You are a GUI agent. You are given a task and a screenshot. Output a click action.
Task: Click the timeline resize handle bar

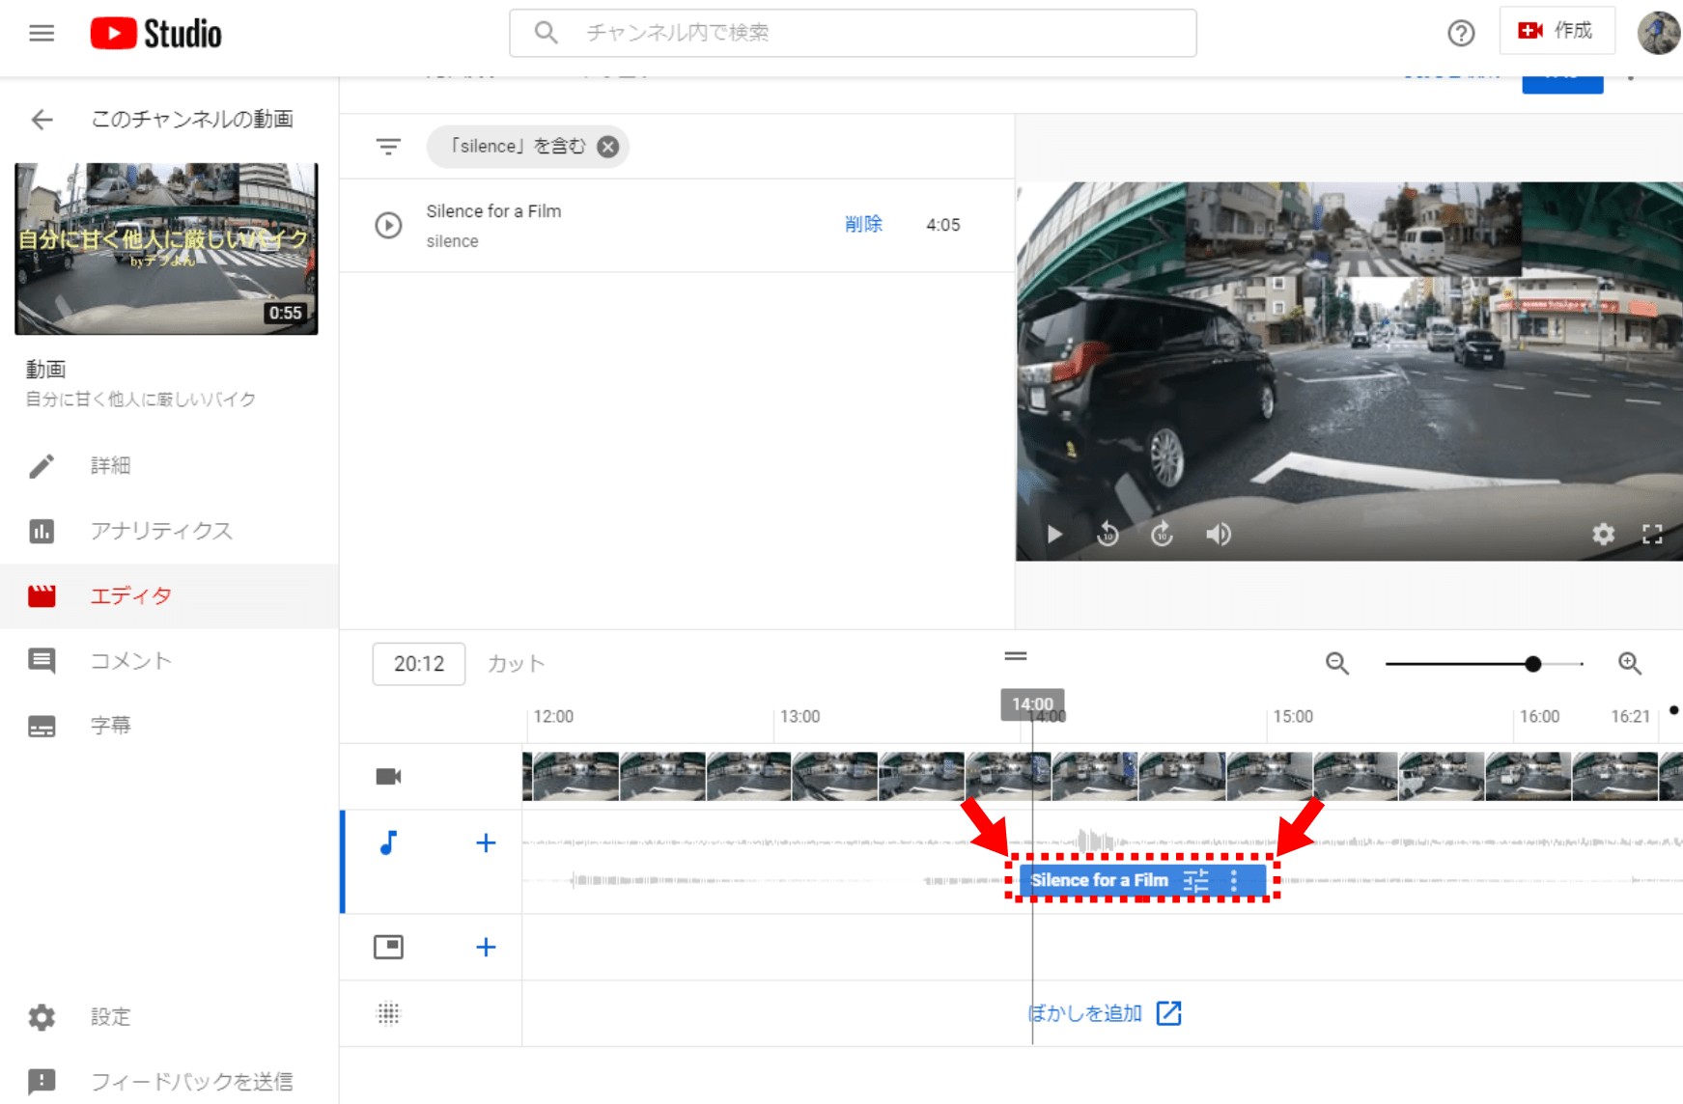[1015, 656]
